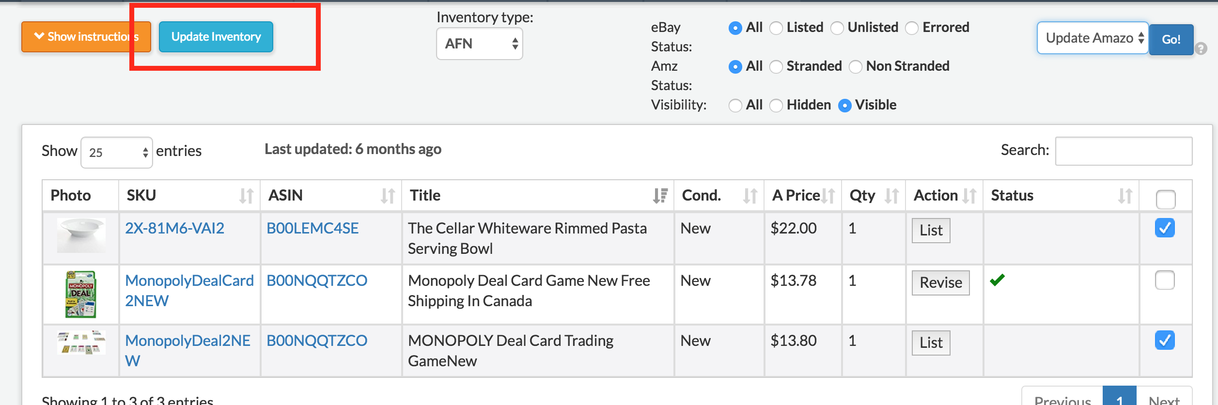This screenshot has height=405, width=1218.
Task: Sort table by ASIN column
Action: click(x=388, y=196)
